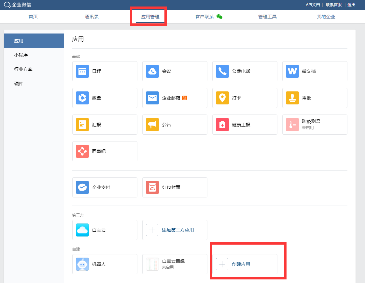Open the 汇报 report icon
The image size is (365, 283).
(82, 125)
